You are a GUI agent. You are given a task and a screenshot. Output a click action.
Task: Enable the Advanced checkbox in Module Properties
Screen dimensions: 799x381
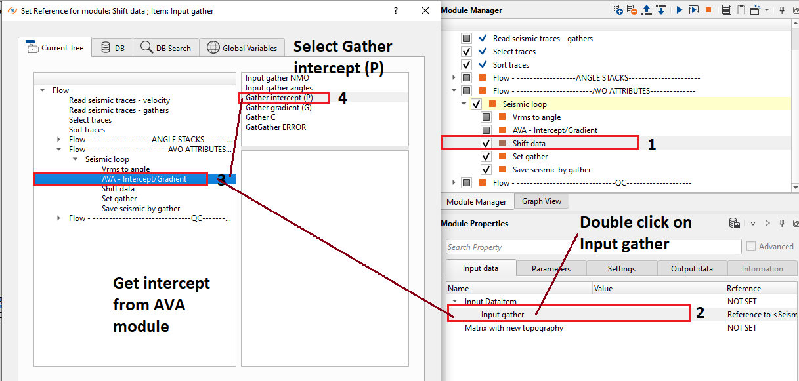pos(751,247)
